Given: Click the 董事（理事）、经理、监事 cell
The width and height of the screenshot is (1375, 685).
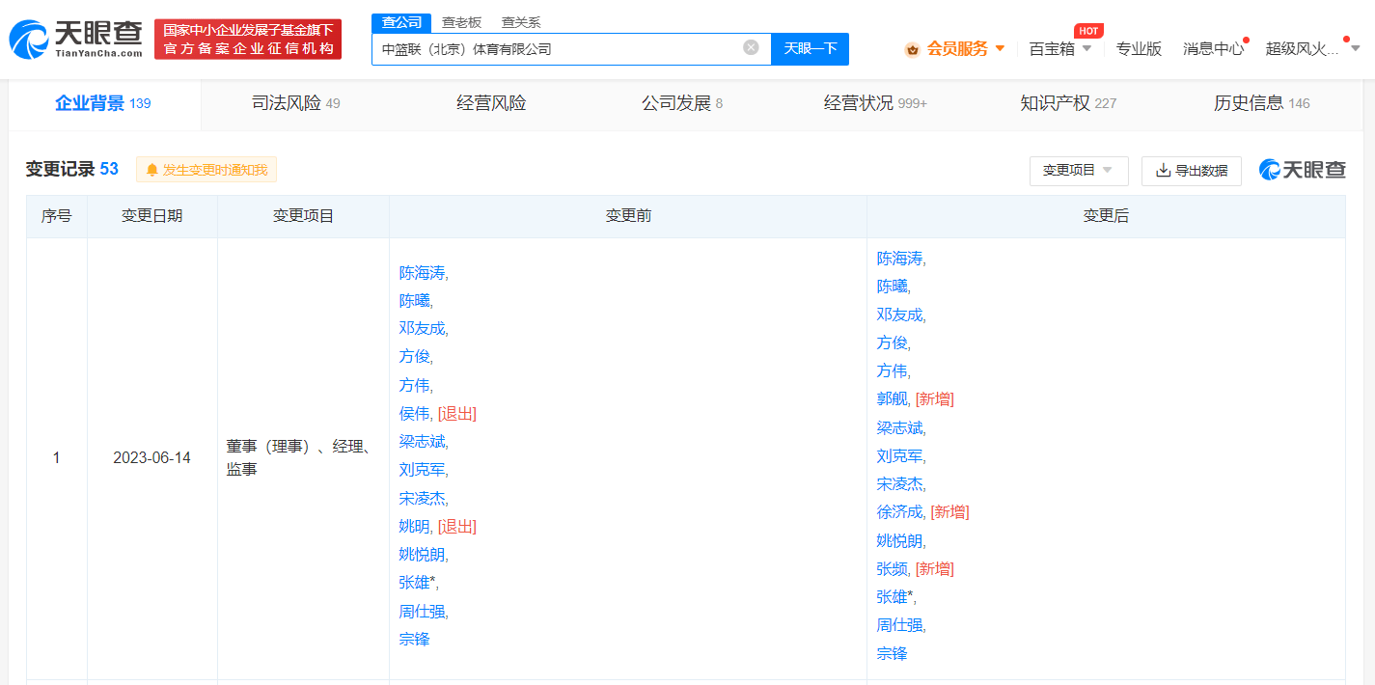Looking at the screenshot, I should pos(303,457).
